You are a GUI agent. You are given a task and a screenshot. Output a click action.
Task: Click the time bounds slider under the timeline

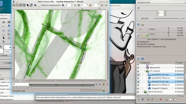[x=61, y=88]
